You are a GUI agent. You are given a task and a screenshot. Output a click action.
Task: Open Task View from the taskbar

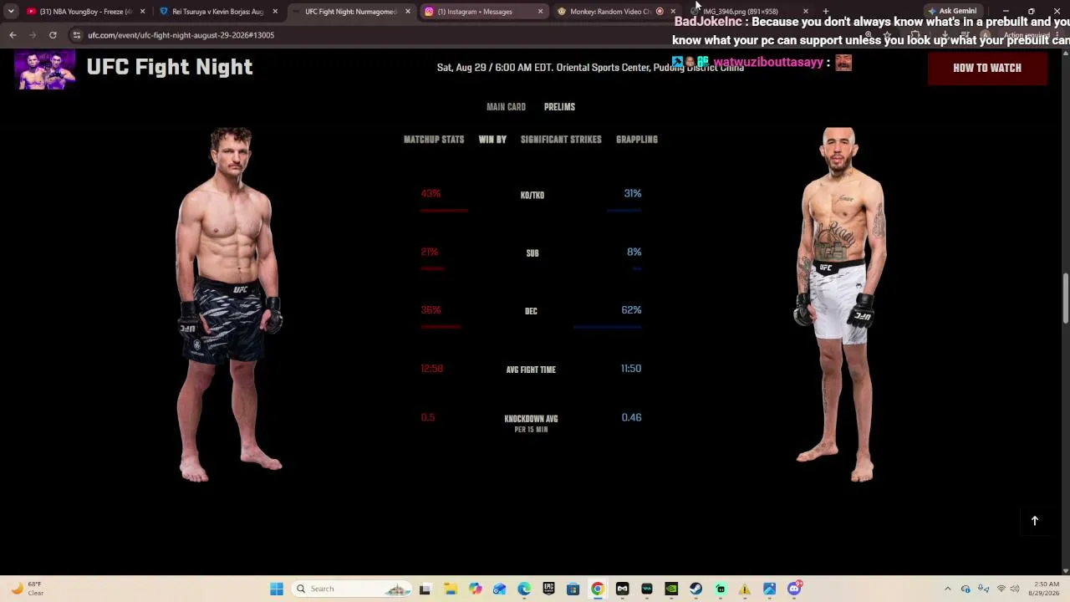click(x=425, y=589)
